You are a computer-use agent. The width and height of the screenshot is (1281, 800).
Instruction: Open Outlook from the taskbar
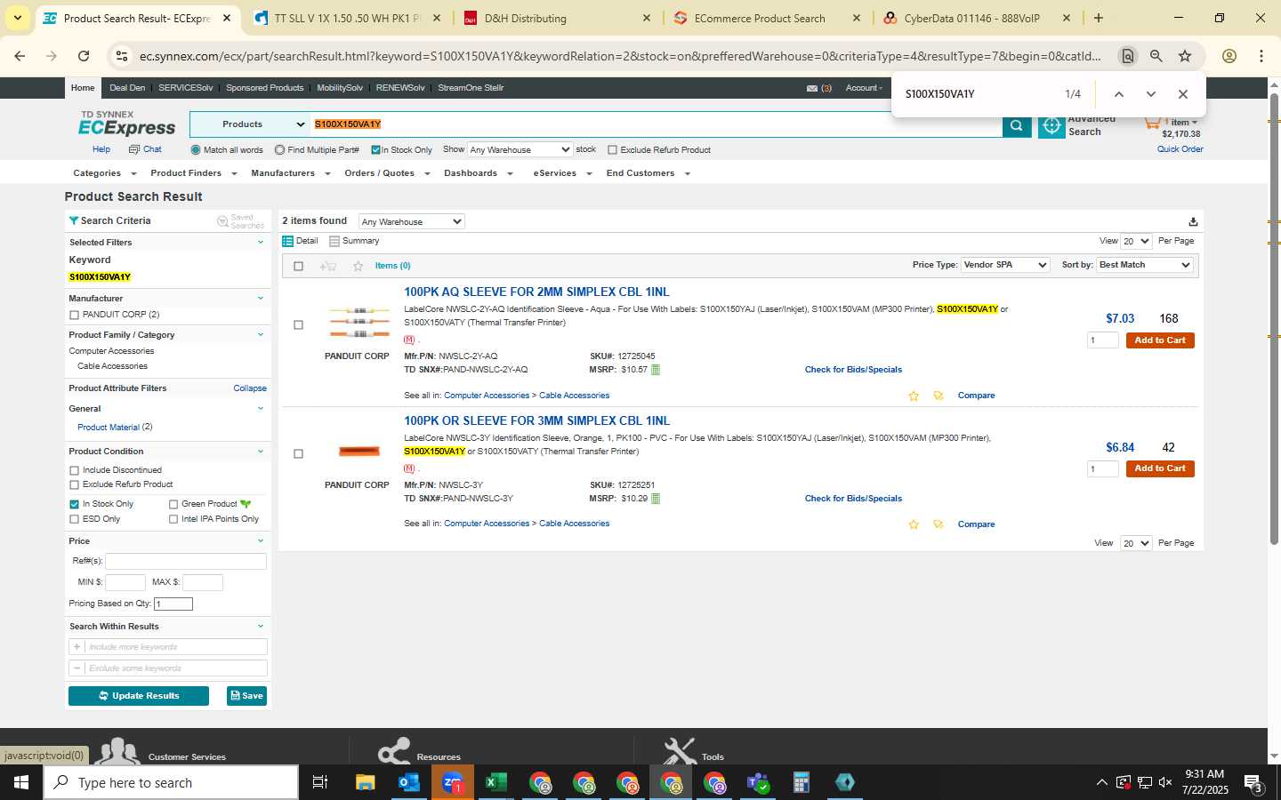coord(408,782)
